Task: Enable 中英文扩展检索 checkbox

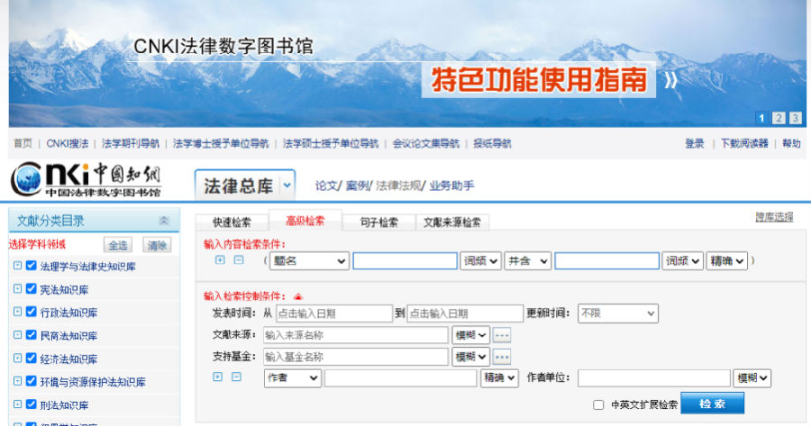Action: (598, 404)
